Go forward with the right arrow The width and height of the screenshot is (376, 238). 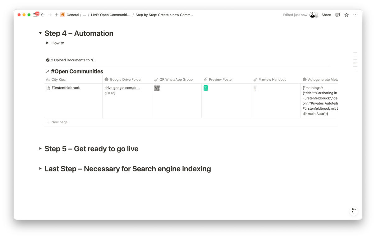(50, 15)
